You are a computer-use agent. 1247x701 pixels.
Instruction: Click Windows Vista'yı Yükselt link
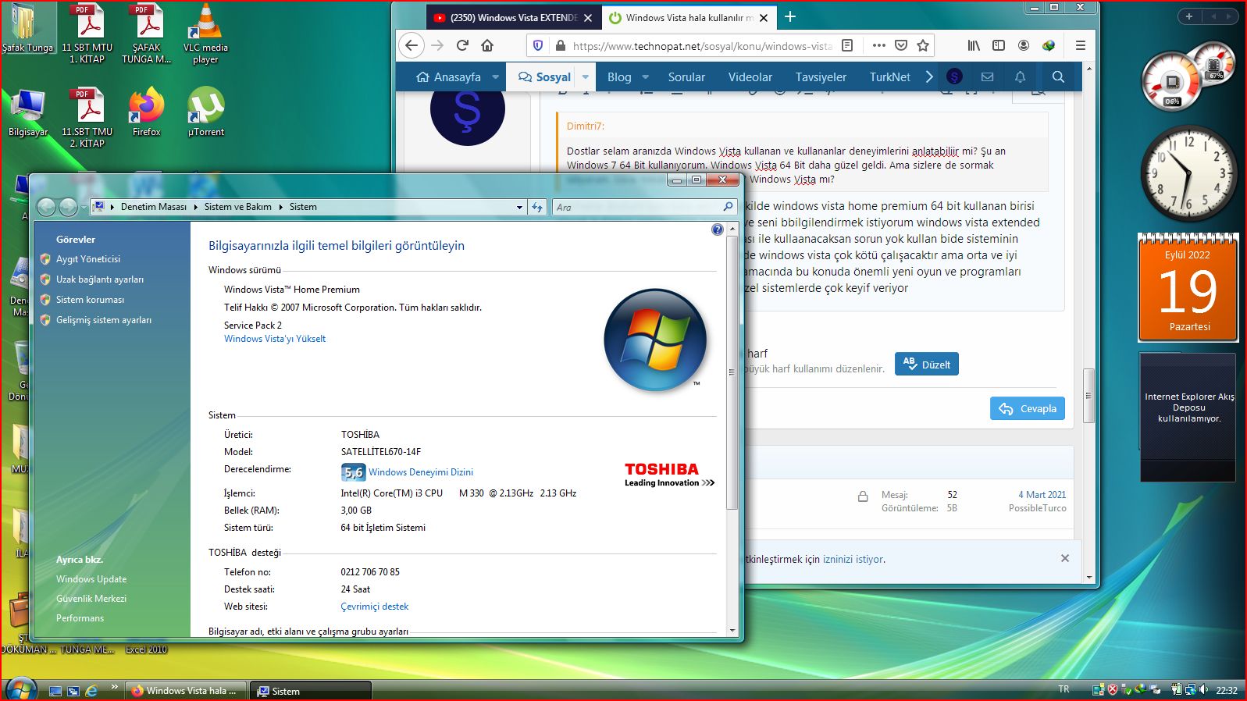point(275,339)
